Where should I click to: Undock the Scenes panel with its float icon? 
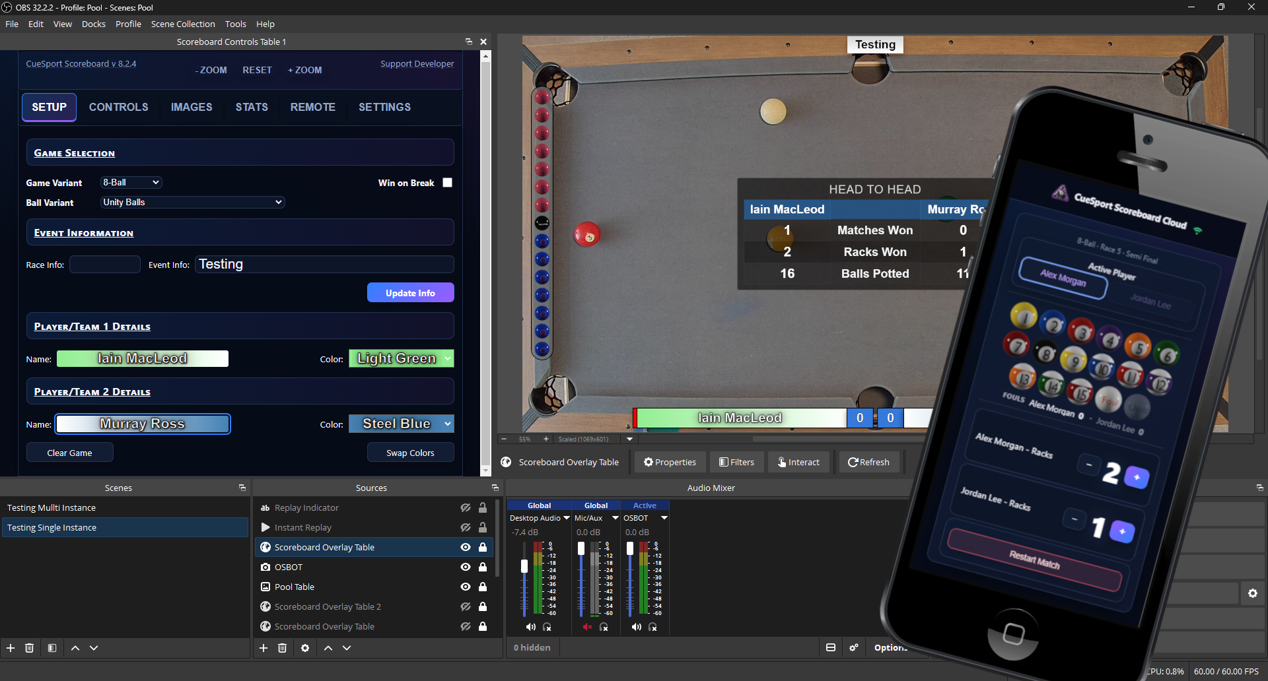(x=242, y=488)
